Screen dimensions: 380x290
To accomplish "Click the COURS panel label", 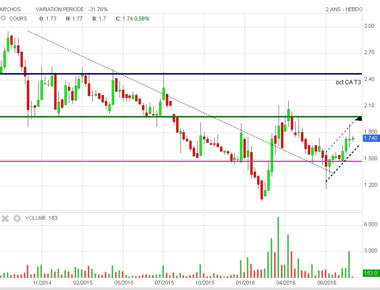I will pyautogui.click(x=18, y=19).
